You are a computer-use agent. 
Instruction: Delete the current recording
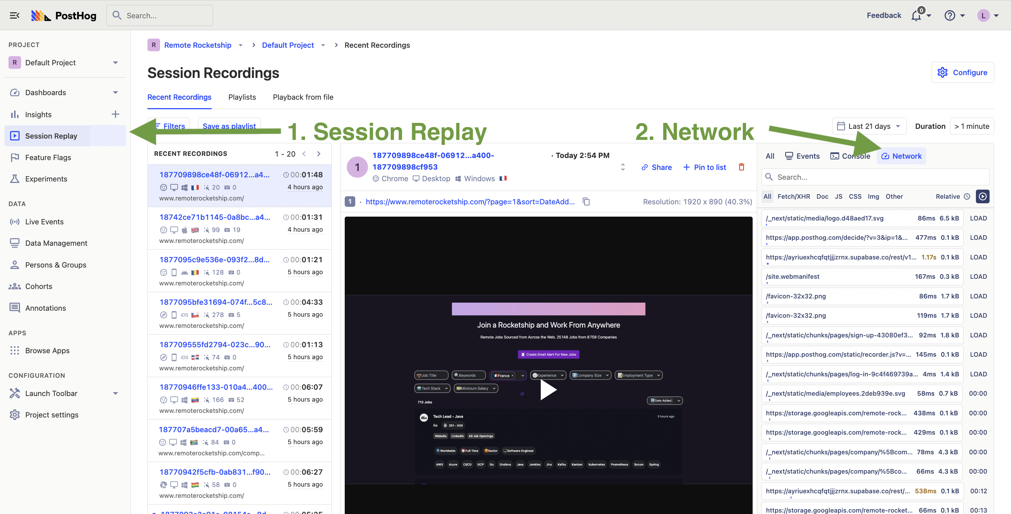click(741, 167)
